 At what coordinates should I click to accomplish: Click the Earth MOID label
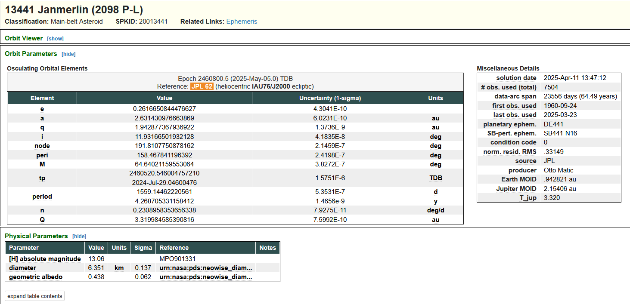pyautogui.click(x=518, y=179)
